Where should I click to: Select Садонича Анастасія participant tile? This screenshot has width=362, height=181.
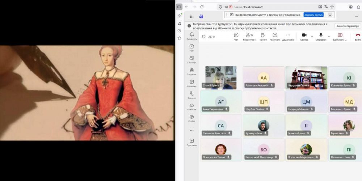point(221,126)
